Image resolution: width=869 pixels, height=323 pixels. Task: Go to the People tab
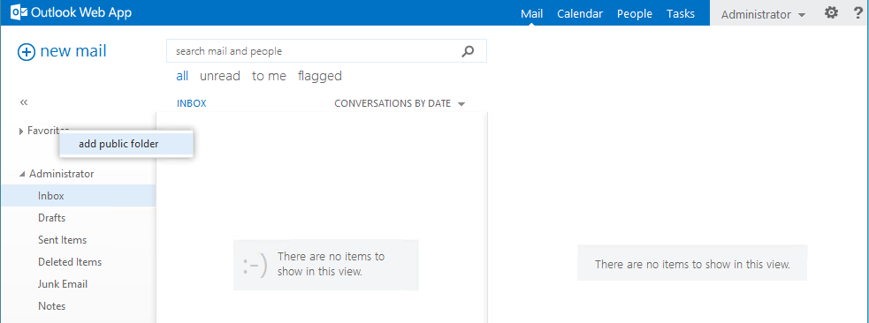coord(635,14)
